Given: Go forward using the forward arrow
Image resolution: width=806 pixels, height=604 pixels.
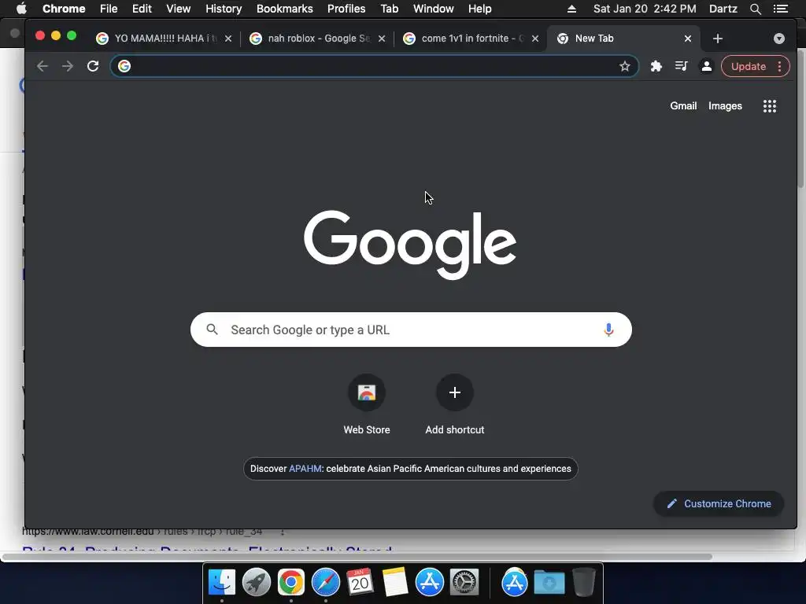Looking at the screenshot, I should (x=68, y=66).
